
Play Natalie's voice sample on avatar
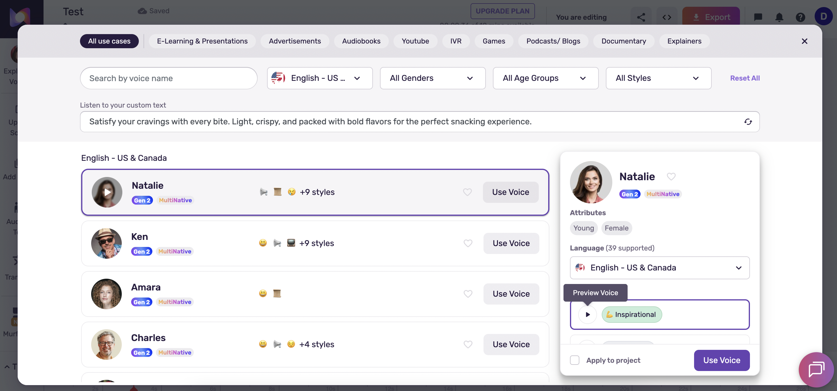pyautogui.click(x=107, y=192)
